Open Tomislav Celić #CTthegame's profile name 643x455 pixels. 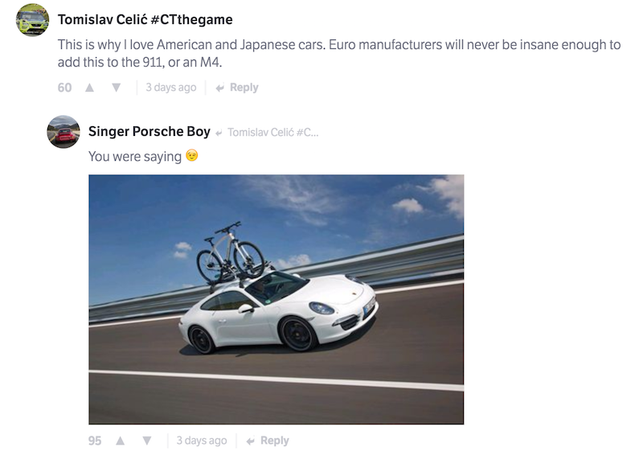pos(145,19)
